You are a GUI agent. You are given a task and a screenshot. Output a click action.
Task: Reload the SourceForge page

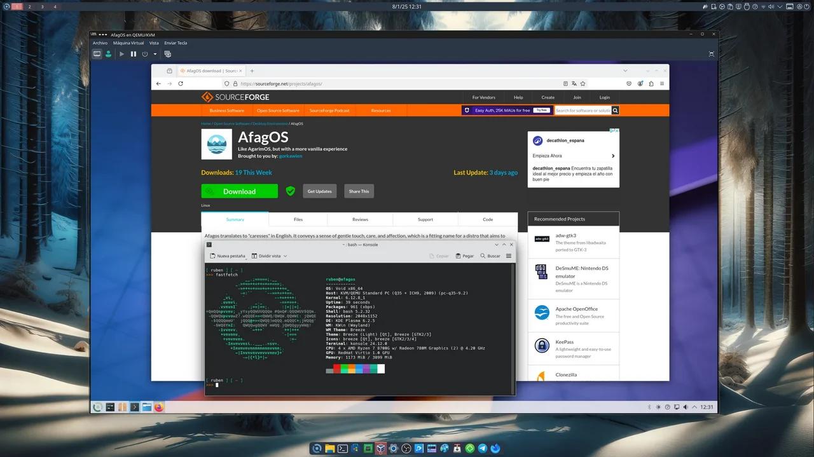coord(181,83)
